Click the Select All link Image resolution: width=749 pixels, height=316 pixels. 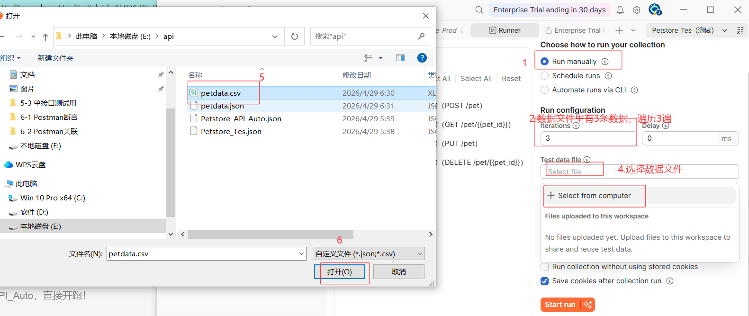point(476,79)
